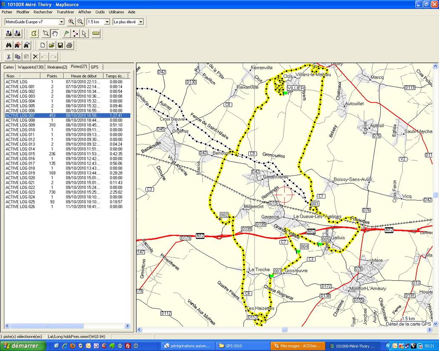Click the green flag near waypoint 004
Viewport: 439px width, 351px height.
coord(298,252)
